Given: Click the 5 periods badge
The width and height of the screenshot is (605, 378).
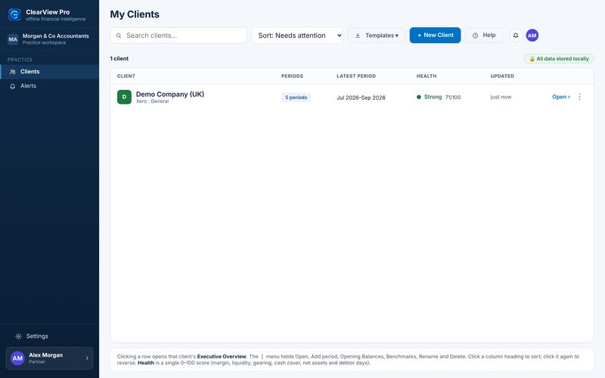Looking at the screenshot, I should pyautogui.click(x=296, y=98).
